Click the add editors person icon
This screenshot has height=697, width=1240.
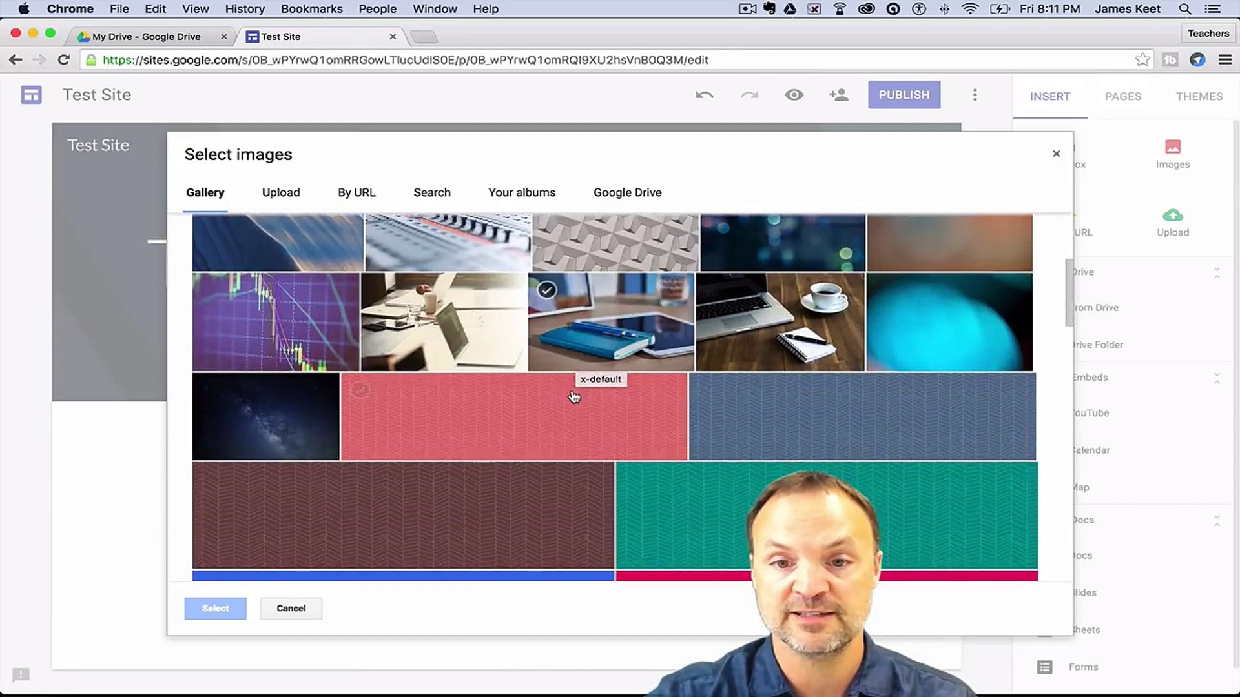(838, 96)
